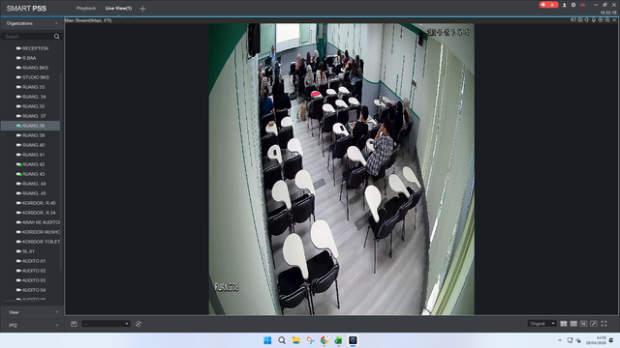
Task: Select AUDITO 04 camera
Action: (x=30, y=290)
